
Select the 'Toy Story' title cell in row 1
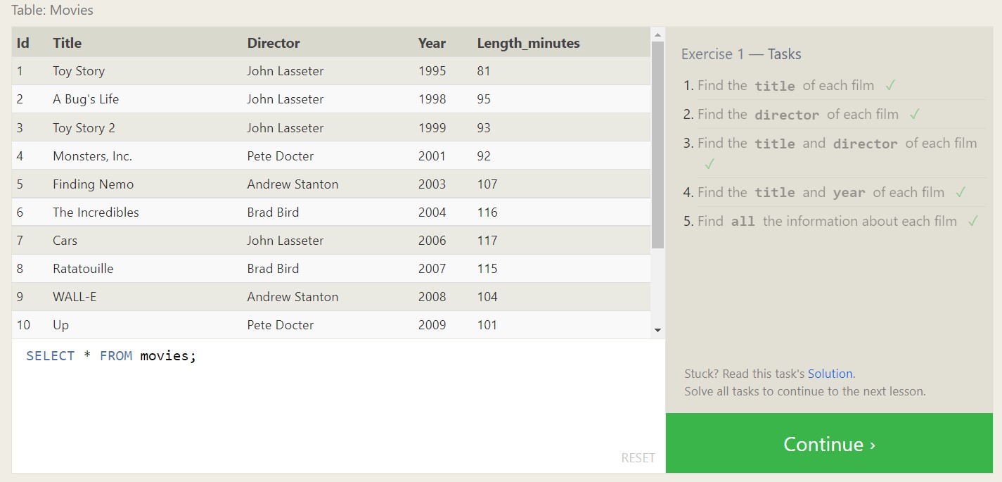tap(79, 71)
